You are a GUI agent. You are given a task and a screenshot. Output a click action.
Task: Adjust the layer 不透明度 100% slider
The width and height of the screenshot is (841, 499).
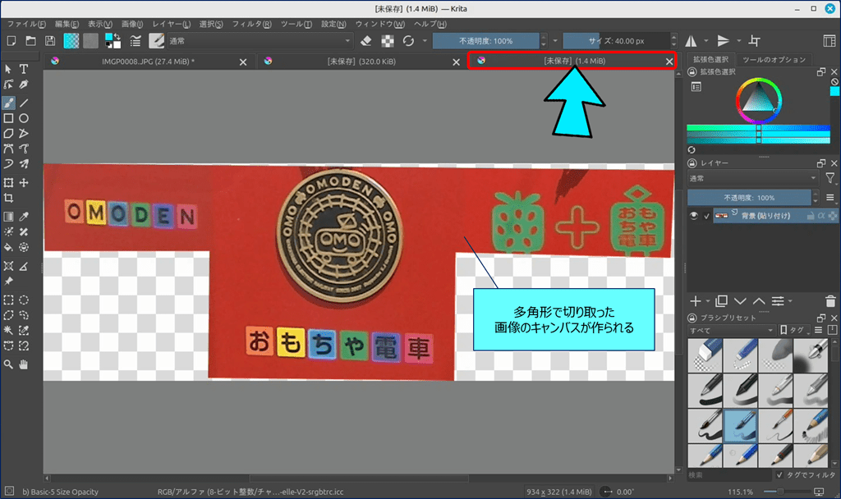click(x=747, y=198)
